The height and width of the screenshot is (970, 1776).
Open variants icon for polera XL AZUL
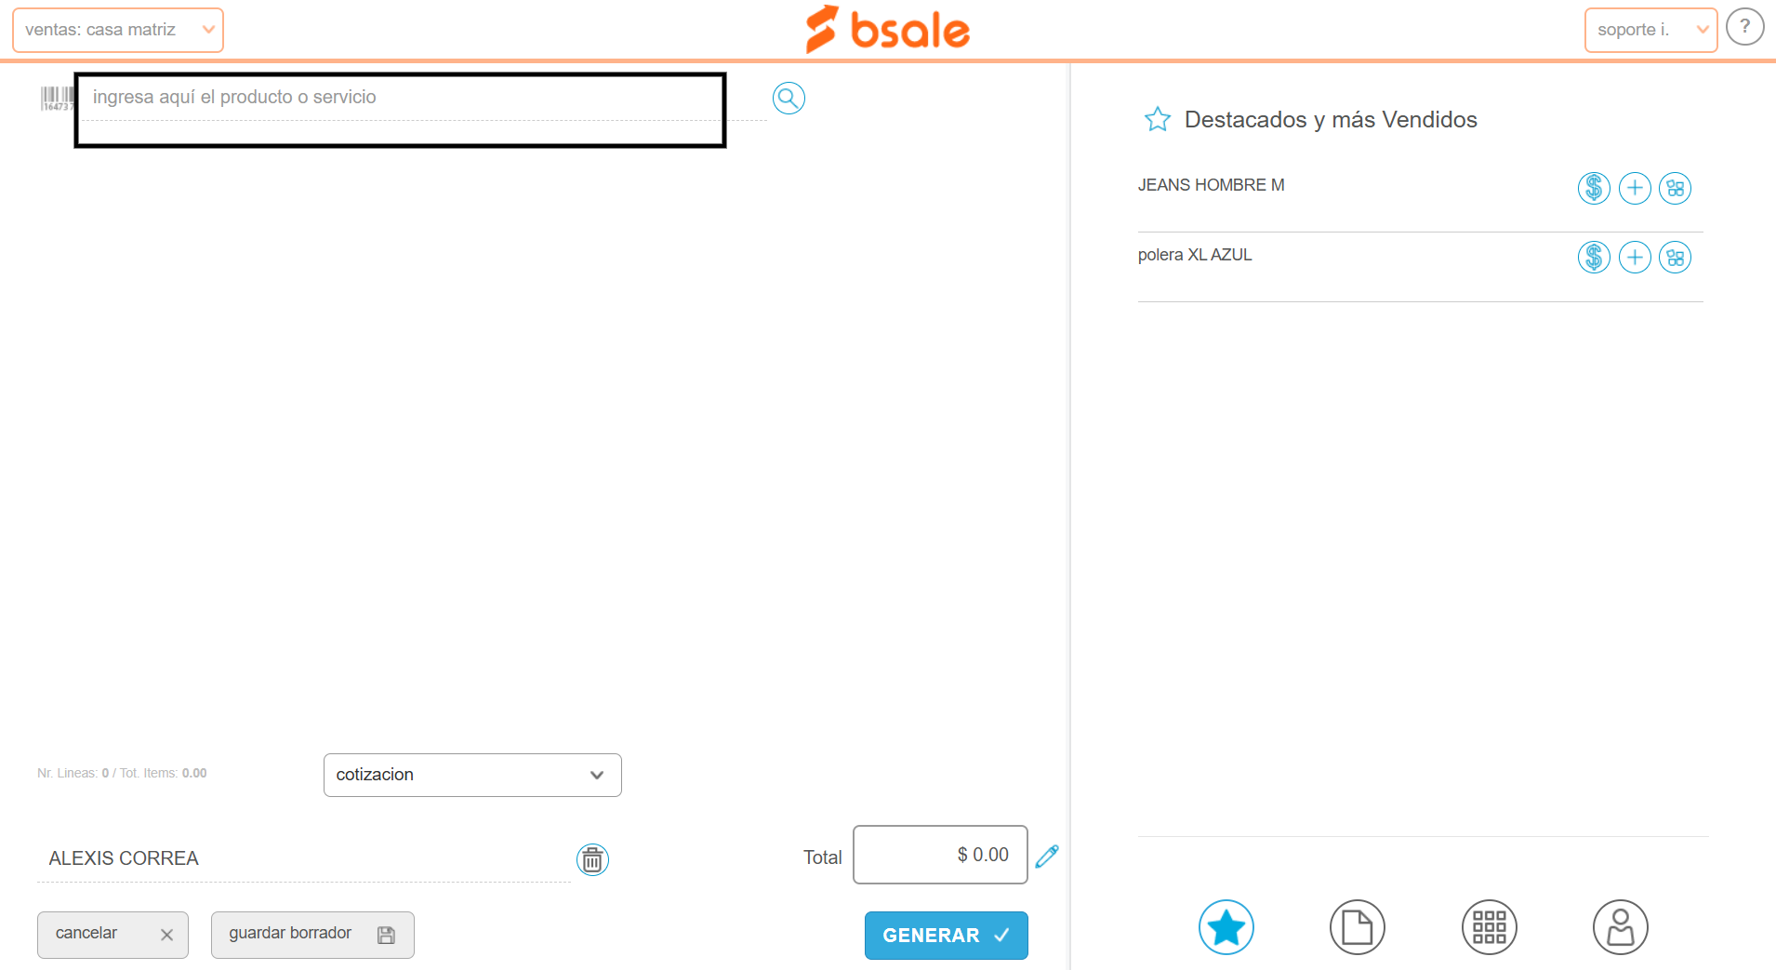coord(1676,257)
